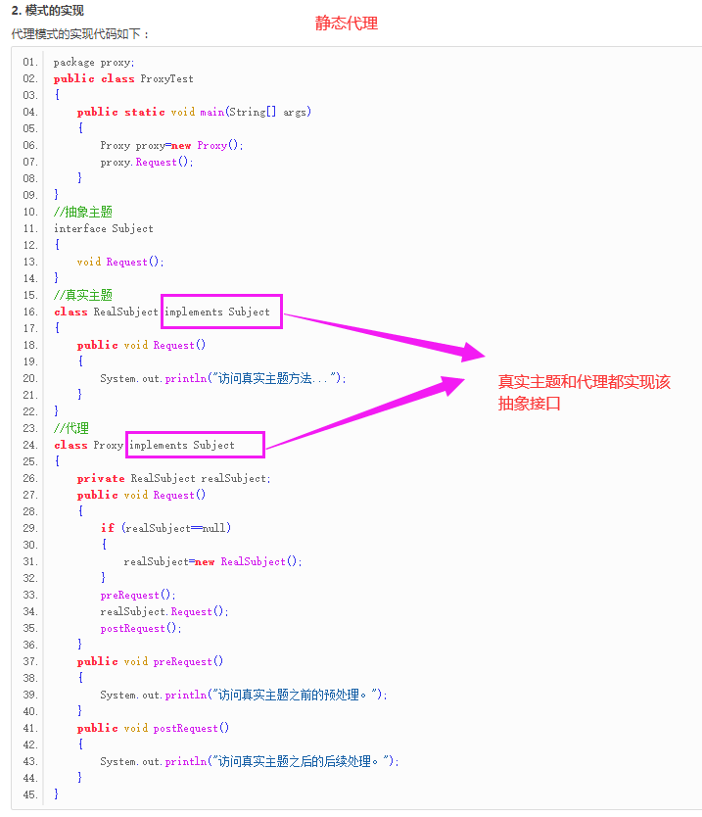Click line number 45.
Viewport: 702px width, 817px height.
click(30, 794)
